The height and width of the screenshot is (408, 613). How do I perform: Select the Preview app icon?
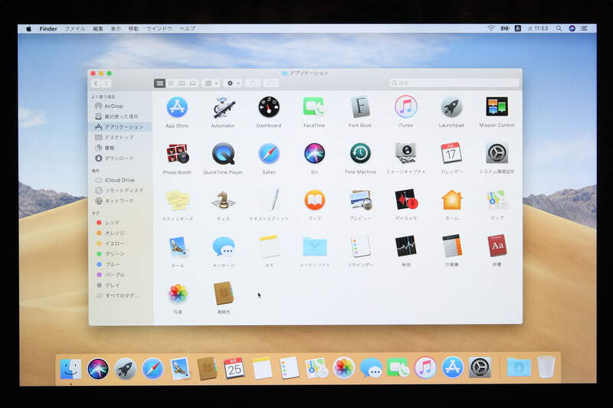click(x=361, y=200)
